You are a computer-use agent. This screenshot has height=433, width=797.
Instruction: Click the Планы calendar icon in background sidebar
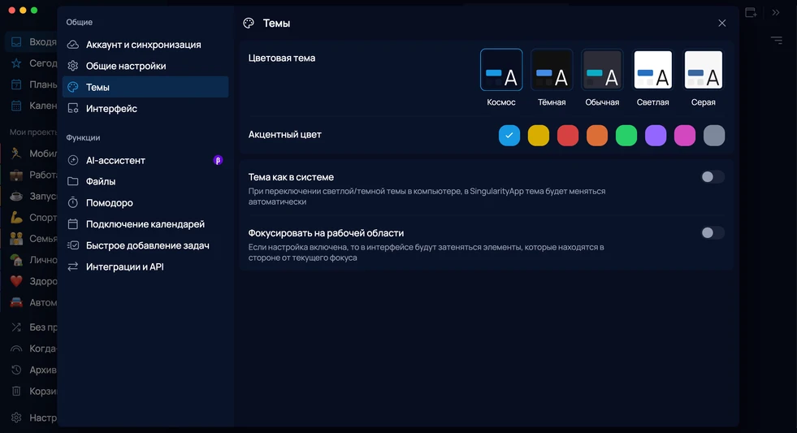click(16, 84)
